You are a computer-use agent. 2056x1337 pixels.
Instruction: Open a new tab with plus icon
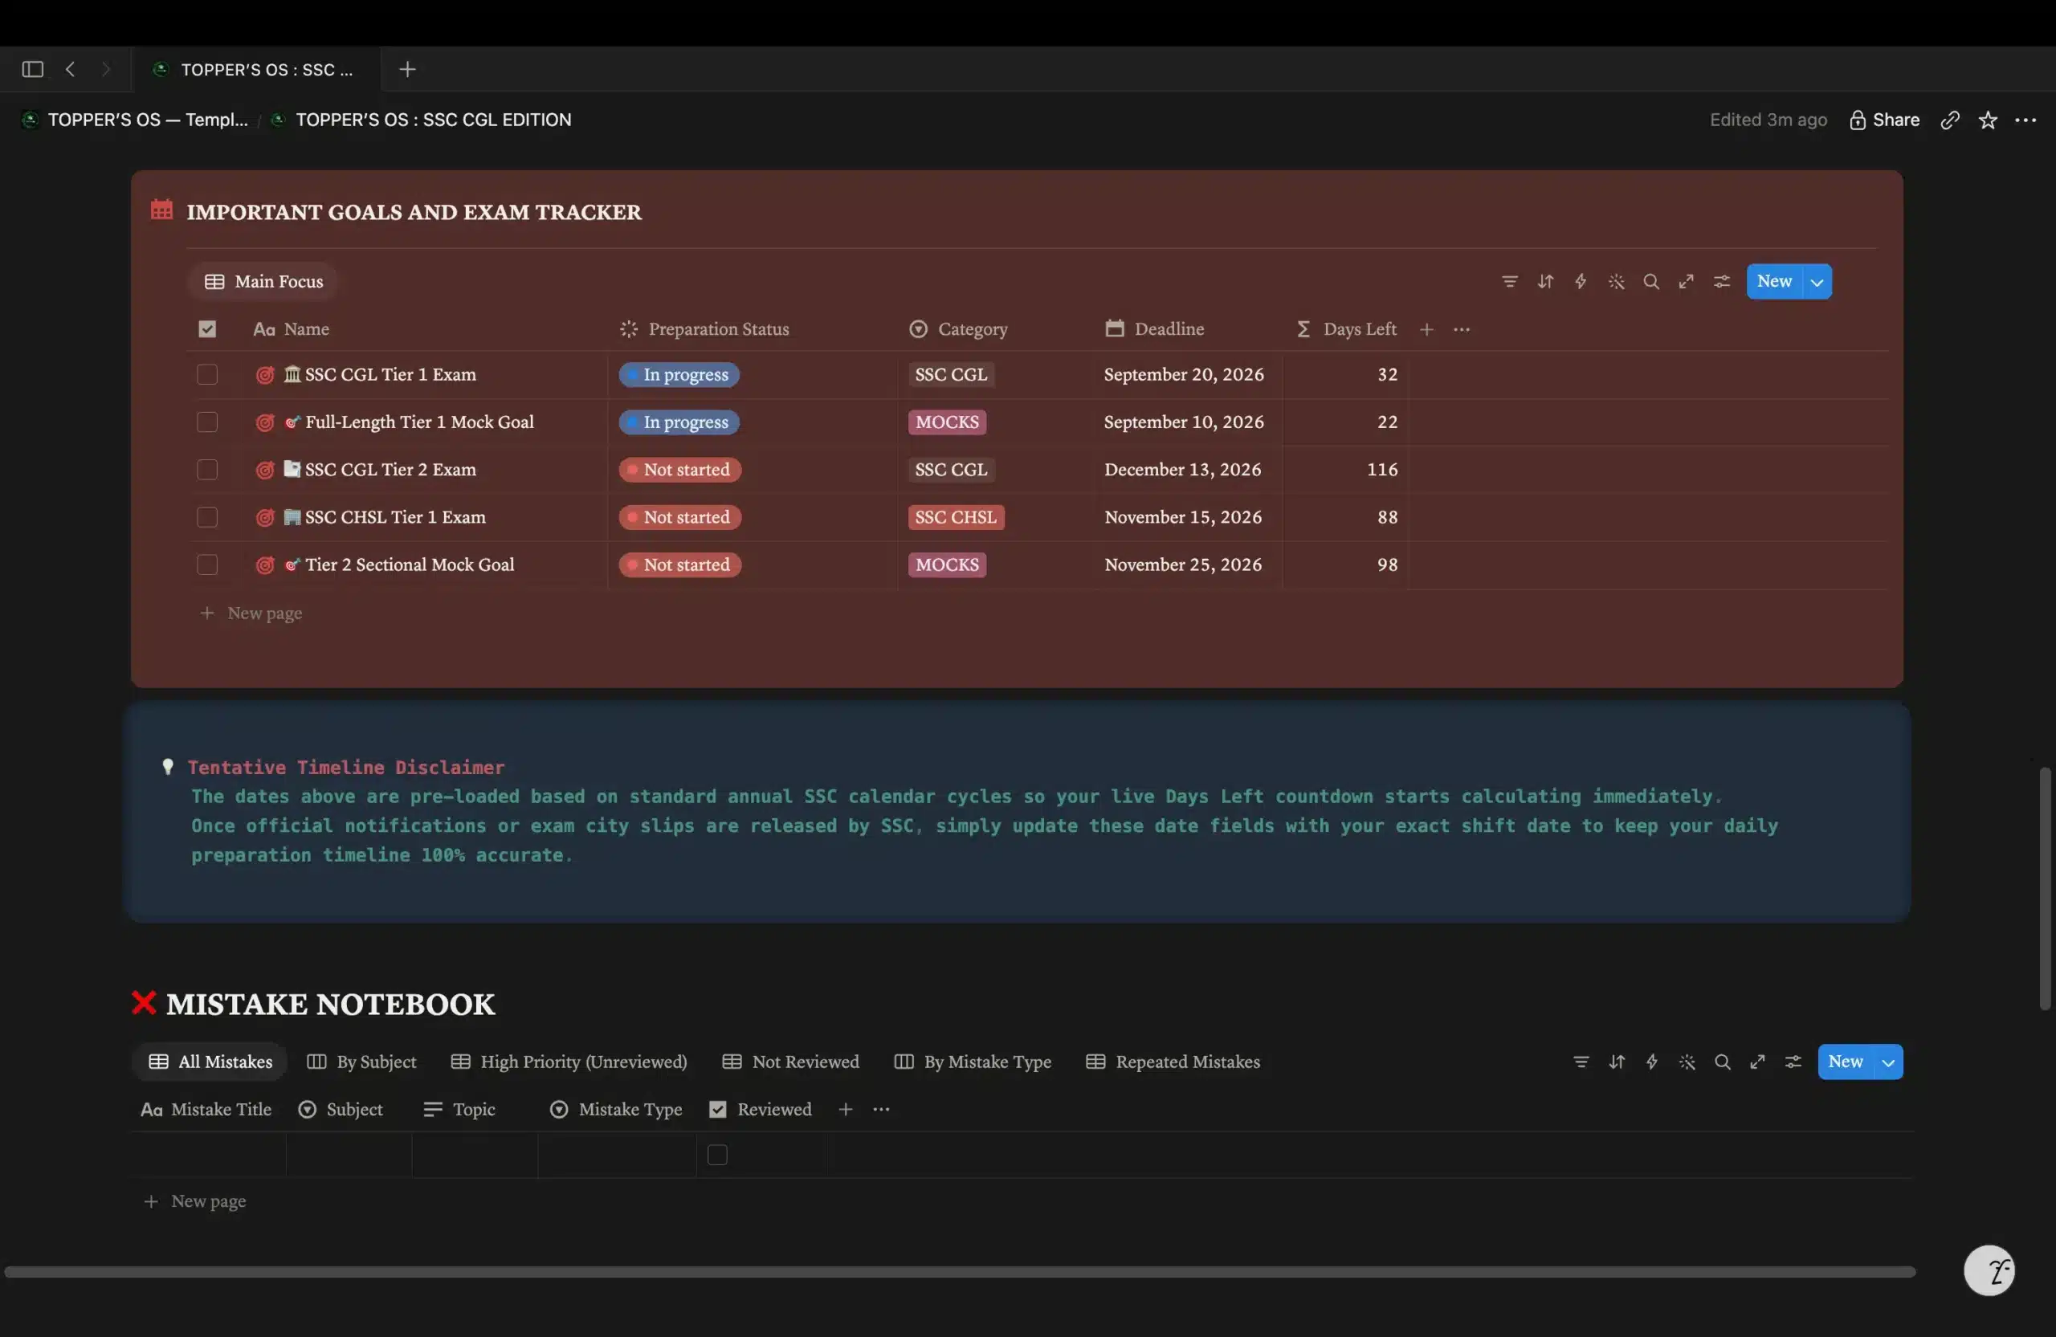tap(408, 69)
